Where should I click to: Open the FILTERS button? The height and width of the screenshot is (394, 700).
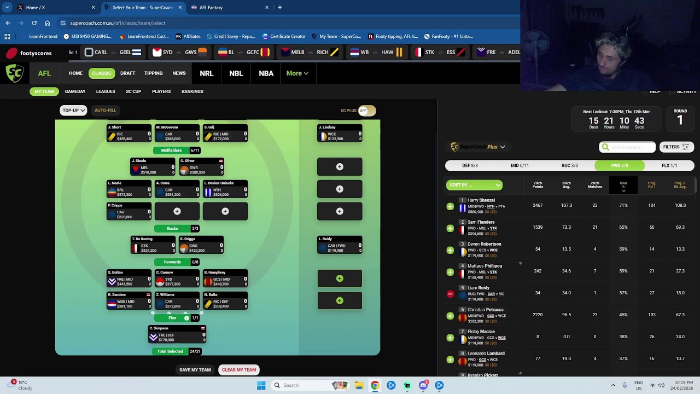[676, 147]
